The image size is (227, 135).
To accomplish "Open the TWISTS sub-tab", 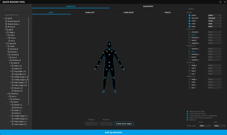I will 167,13.
